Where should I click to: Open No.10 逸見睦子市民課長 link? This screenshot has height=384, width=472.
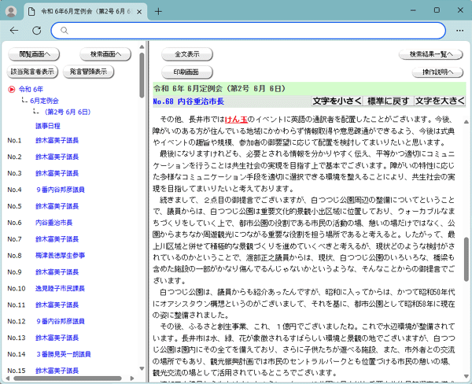[60, 289]
